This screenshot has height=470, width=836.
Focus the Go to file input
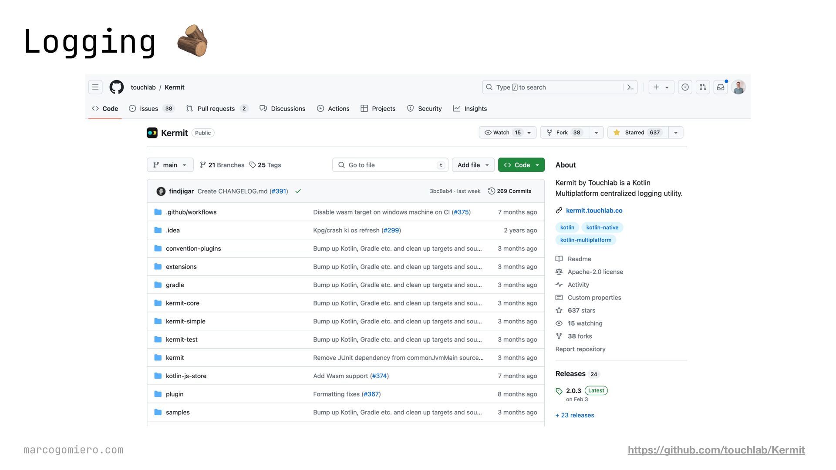[390, 165]
